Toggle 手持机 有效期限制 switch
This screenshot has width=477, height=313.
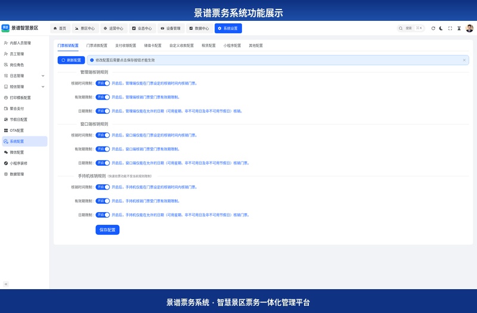click(103, 201)
